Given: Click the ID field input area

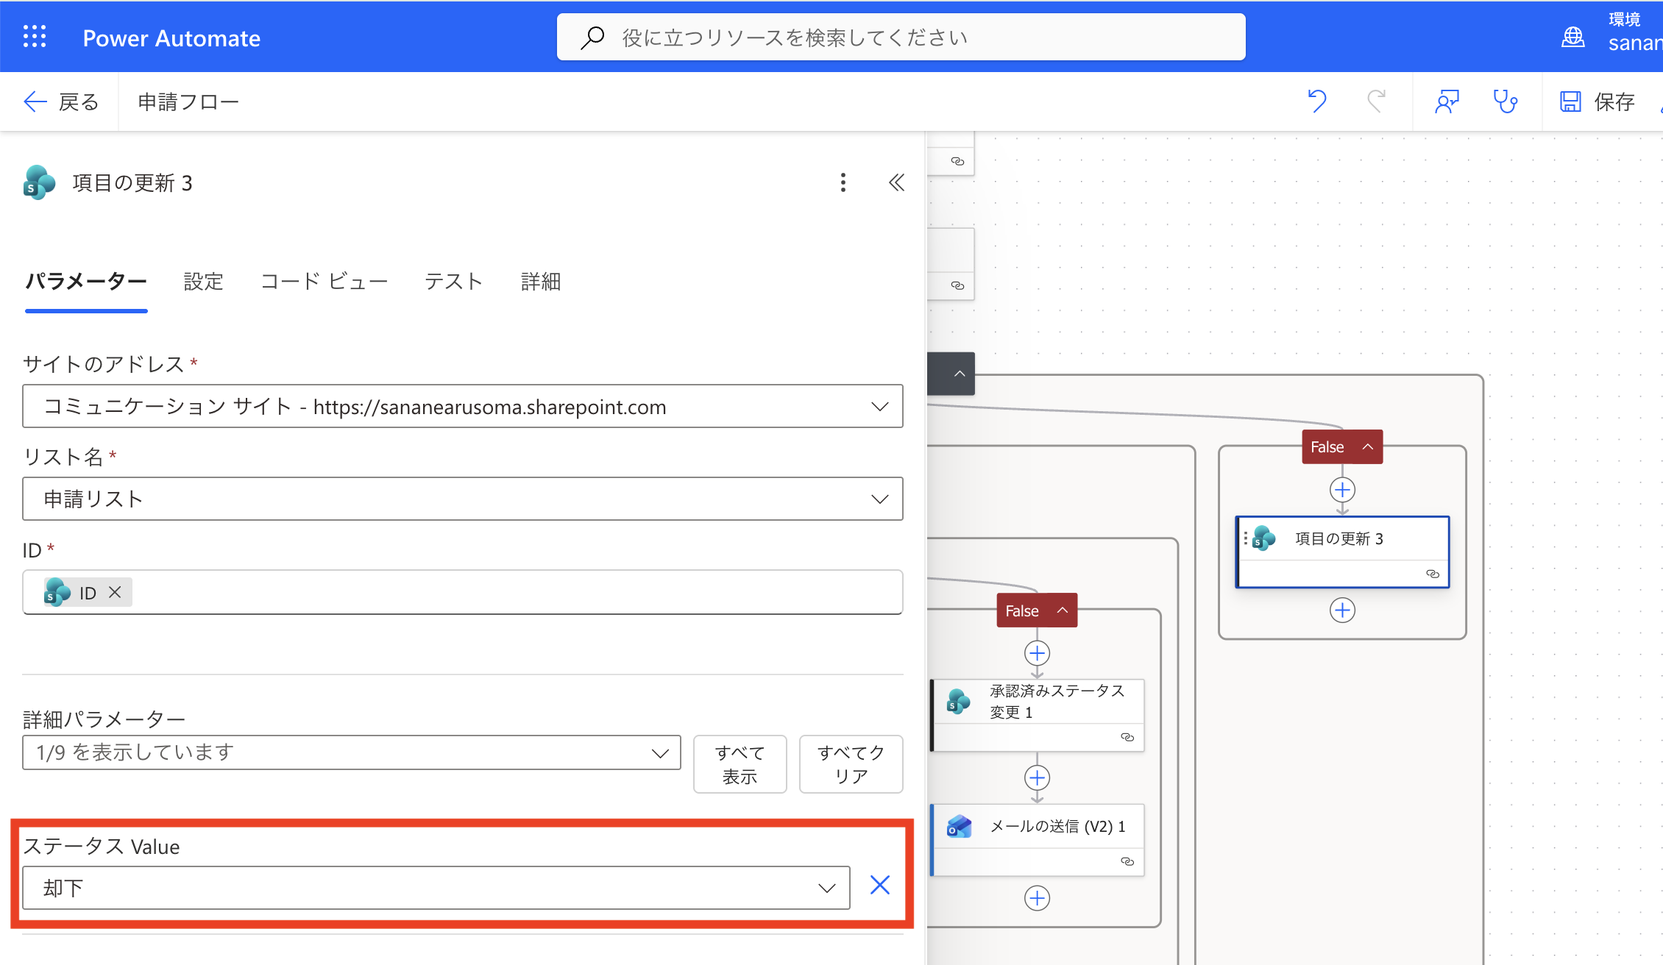Looking at the screenshot, I should (x=463, y=592).
